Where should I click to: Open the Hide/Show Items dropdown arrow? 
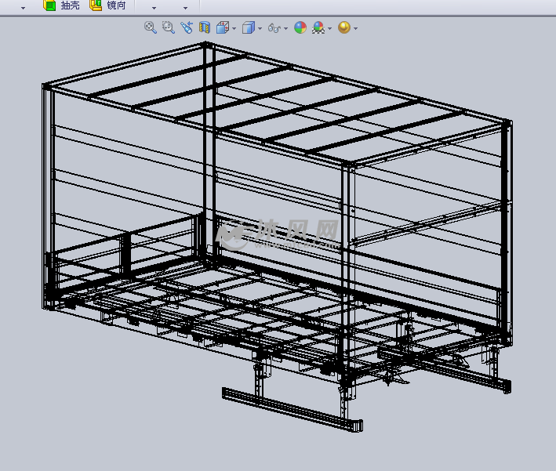pyautogui.click(x=285, y=28)
